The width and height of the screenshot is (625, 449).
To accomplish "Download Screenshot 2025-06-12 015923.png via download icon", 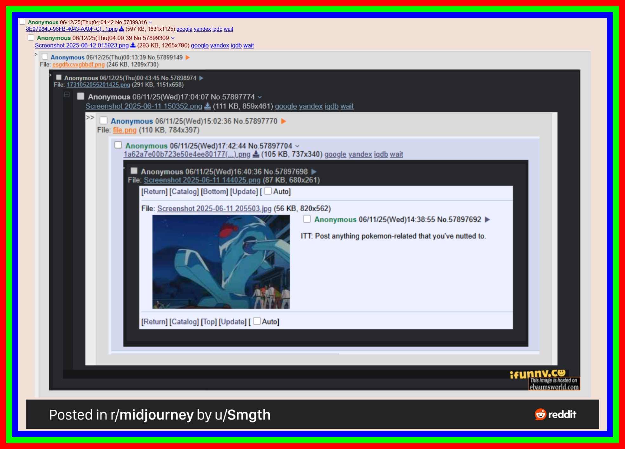I will tap(133, 45).
